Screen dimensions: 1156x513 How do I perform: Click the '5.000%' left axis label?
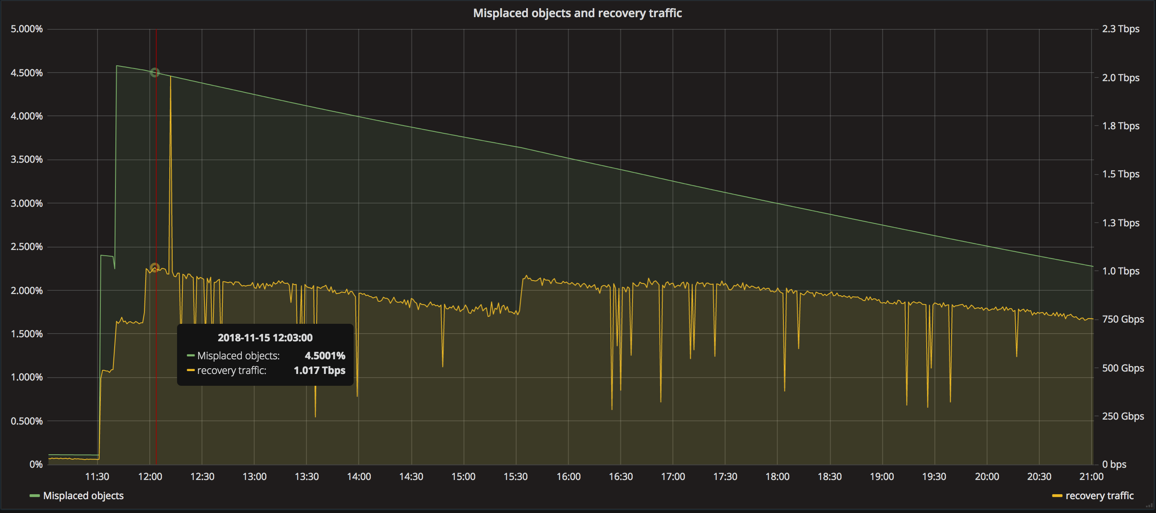coord(27,29)
